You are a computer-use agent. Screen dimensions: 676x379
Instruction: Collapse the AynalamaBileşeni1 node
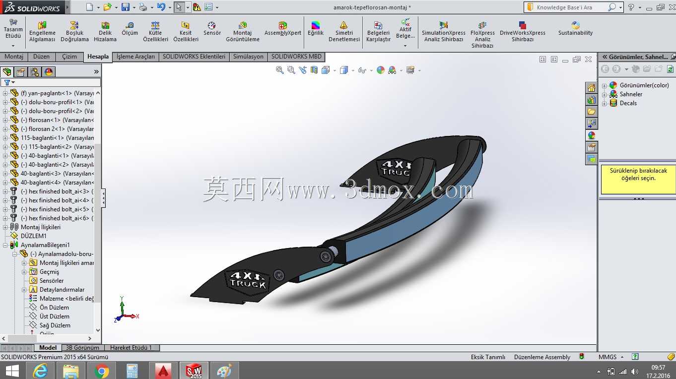click(5, 245)
